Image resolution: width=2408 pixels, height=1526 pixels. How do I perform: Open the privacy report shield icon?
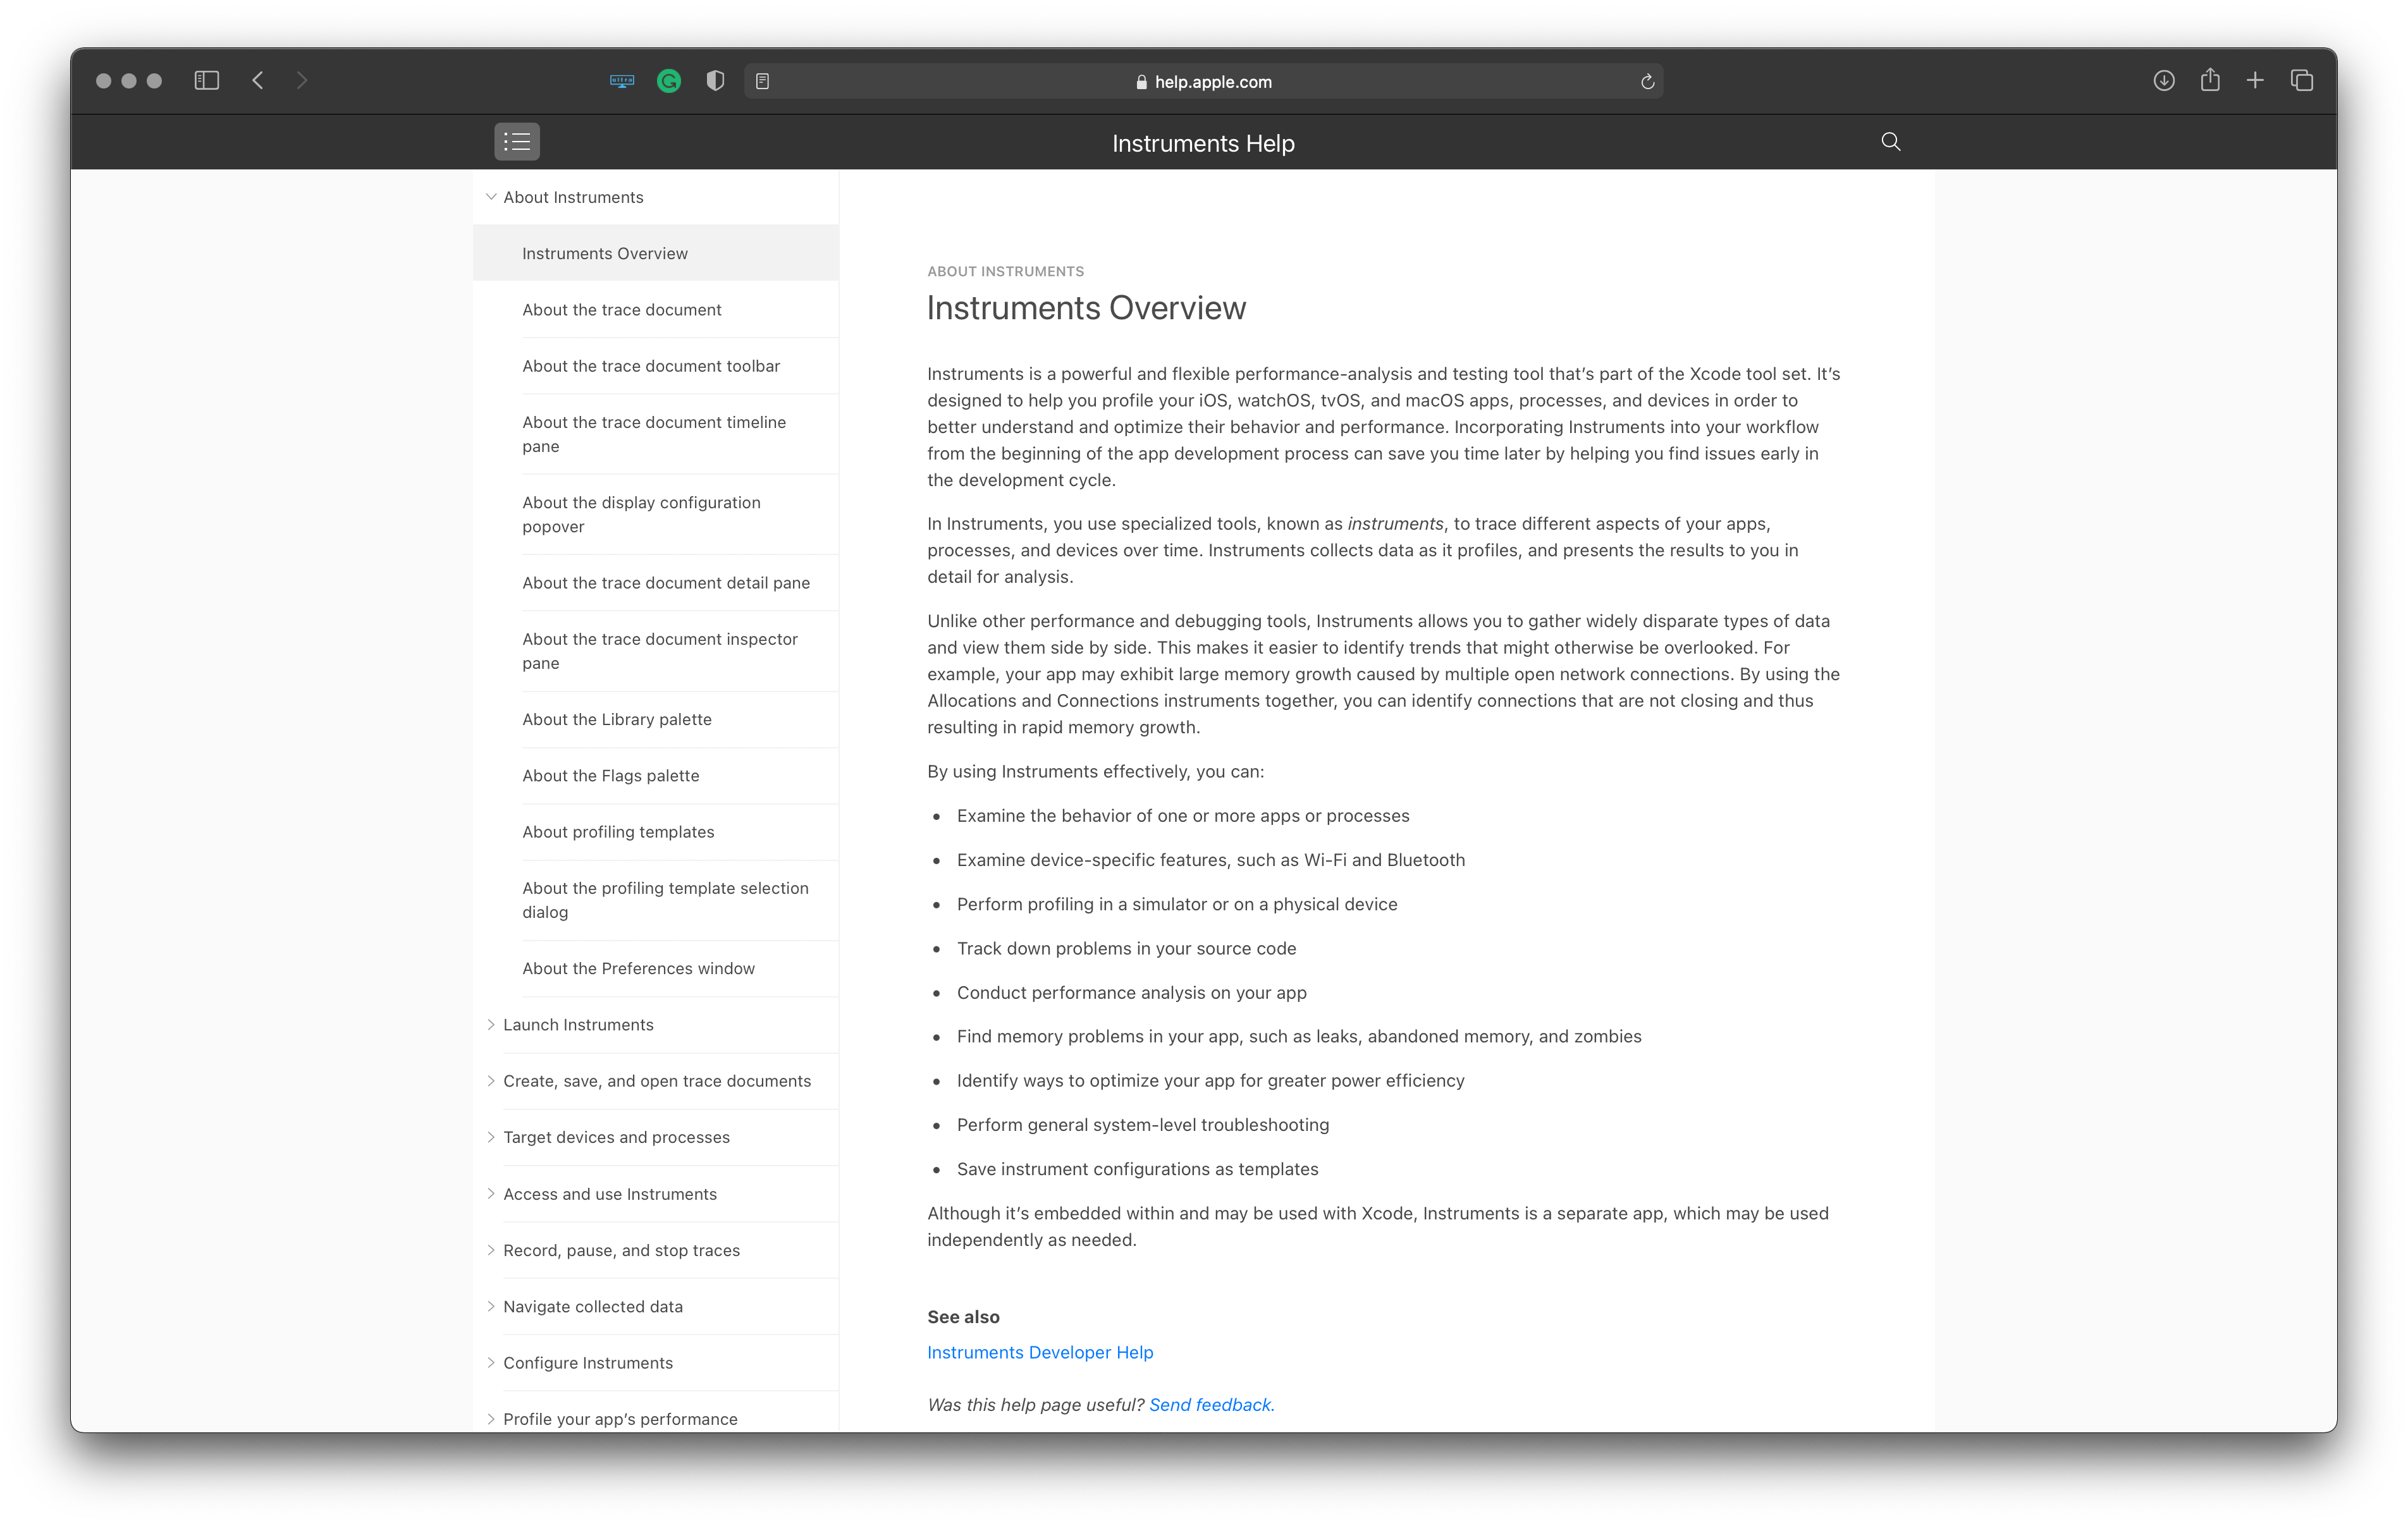tap(715, 81)
